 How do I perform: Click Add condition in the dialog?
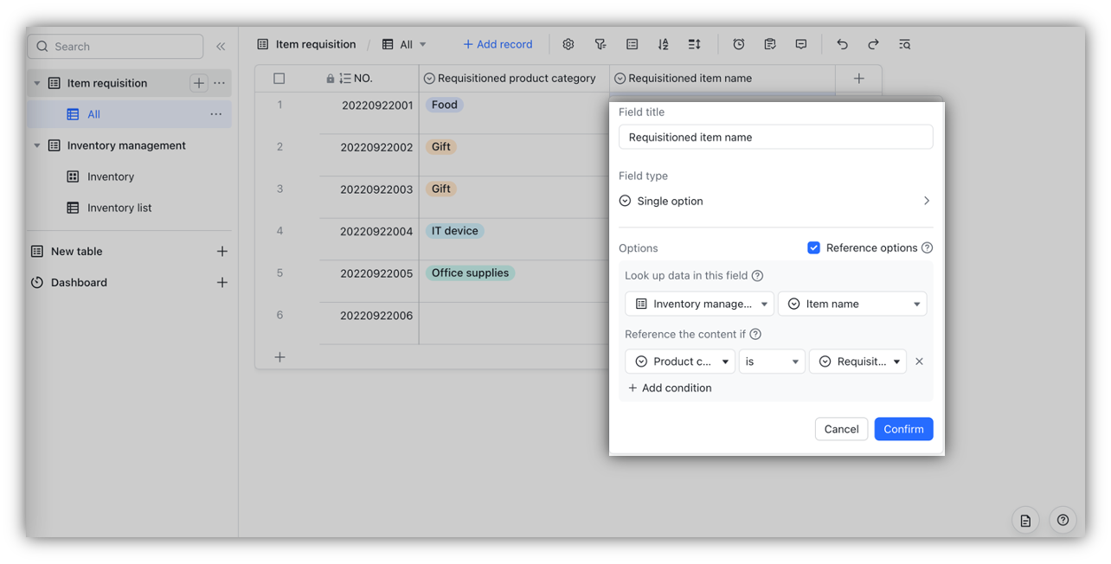point(670,388)
